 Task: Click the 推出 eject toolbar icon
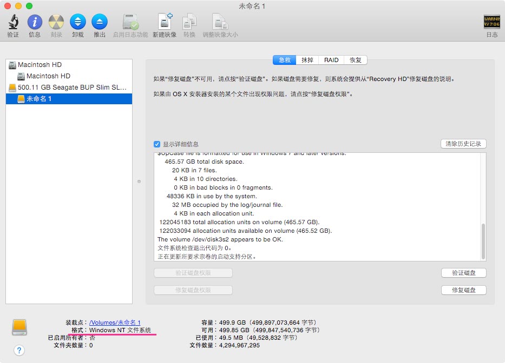(x=100, y=22)
